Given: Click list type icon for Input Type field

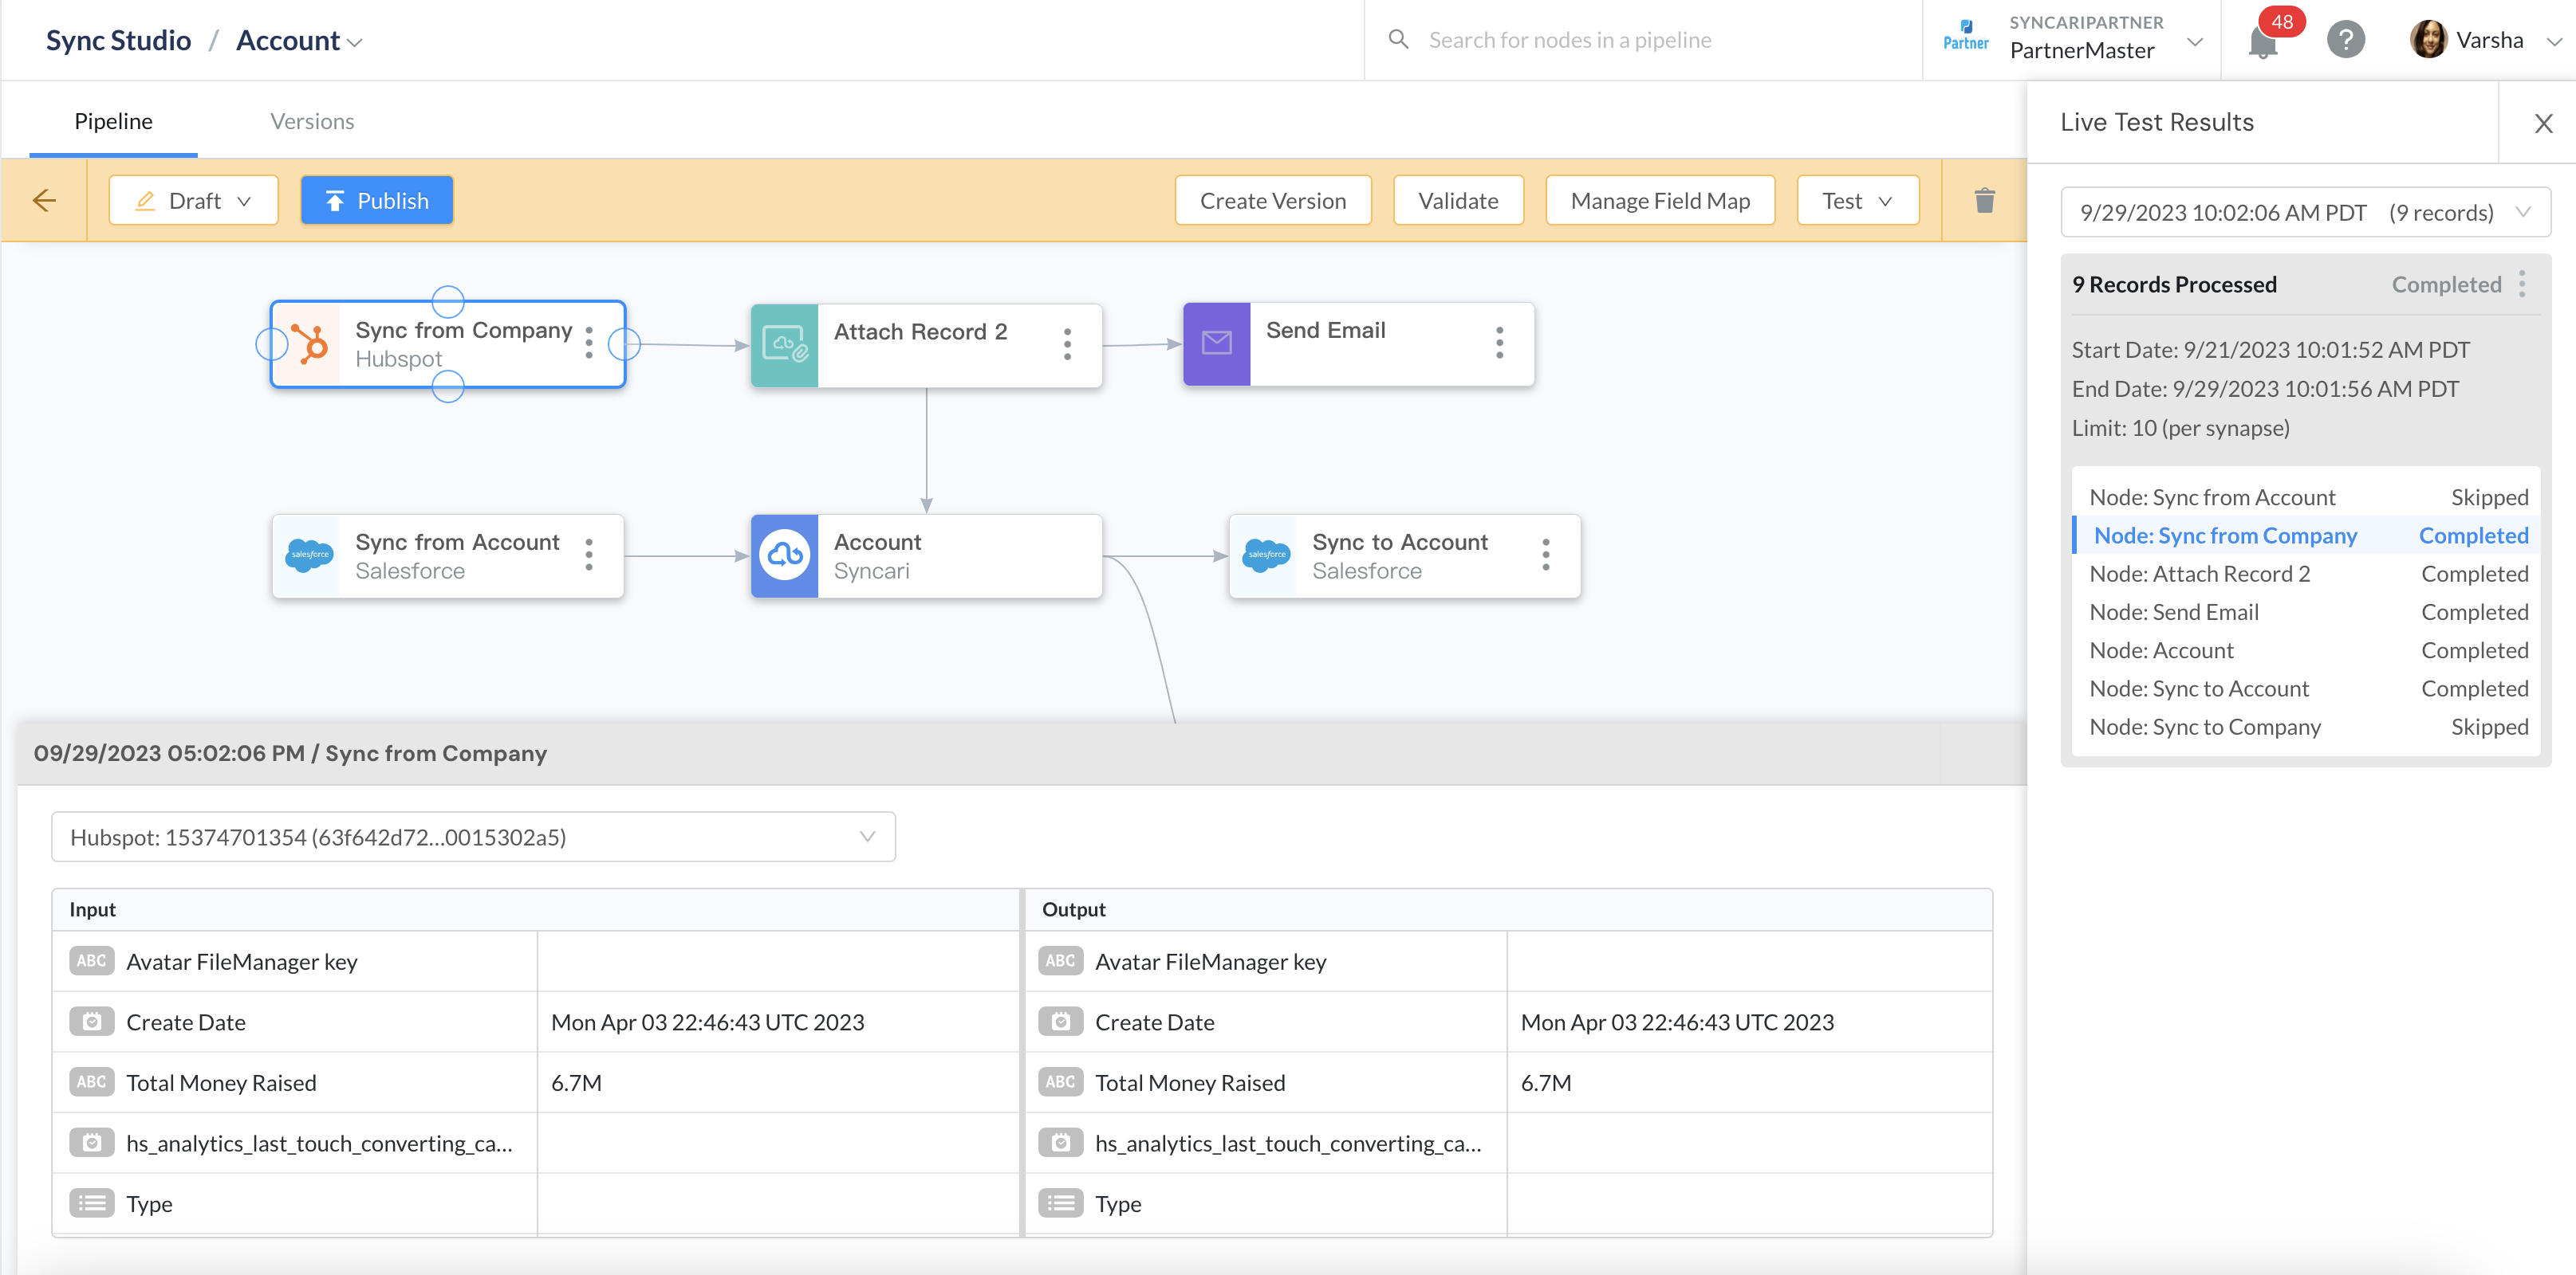Looking at the screenshot, I should [91, 1203].
